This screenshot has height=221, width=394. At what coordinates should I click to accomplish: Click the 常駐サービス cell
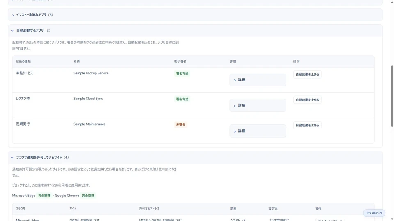click(25, 73)
